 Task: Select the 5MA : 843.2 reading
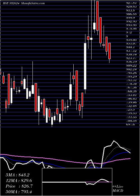[x=17, y=175]
